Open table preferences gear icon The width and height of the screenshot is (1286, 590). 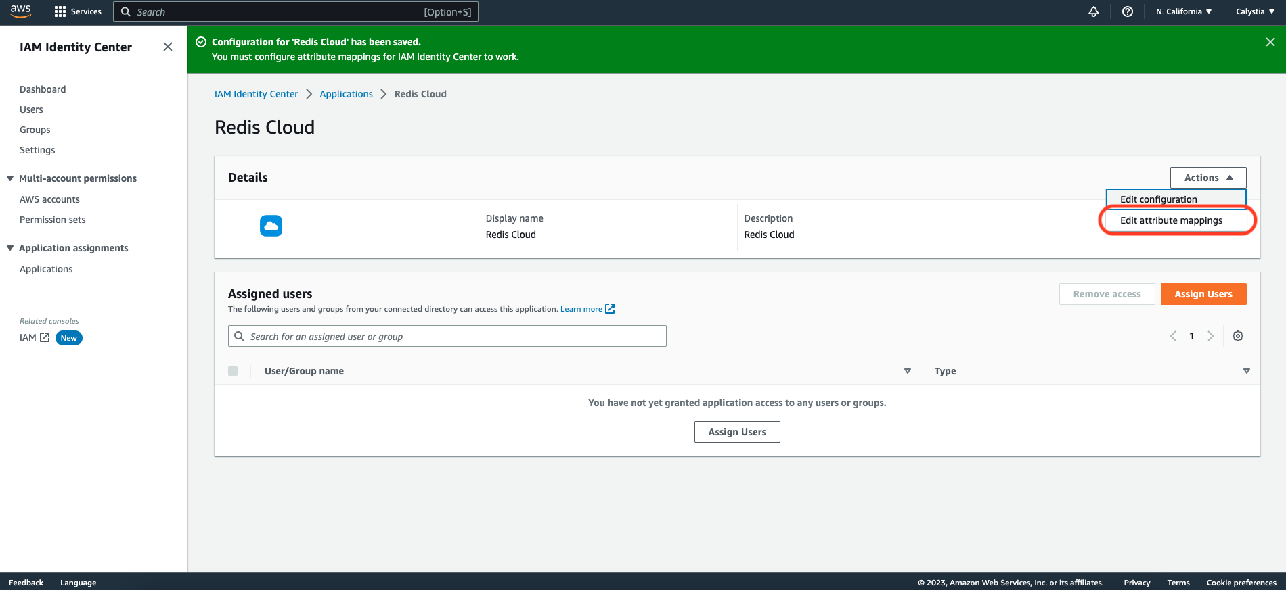(x=1237, y=336)
